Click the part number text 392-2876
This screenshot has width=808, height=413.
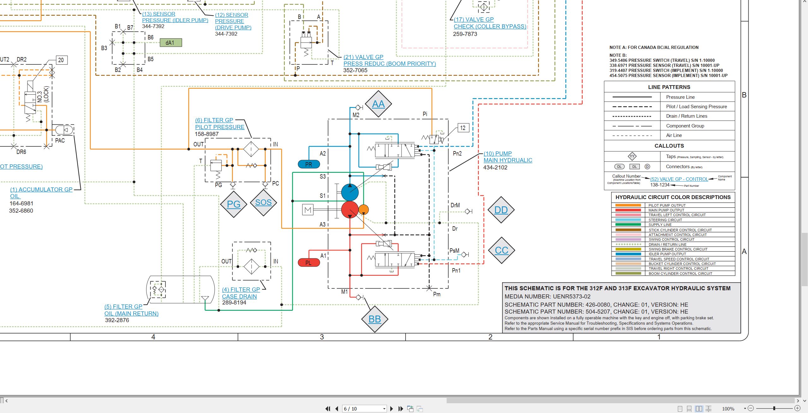click(117, 320)
